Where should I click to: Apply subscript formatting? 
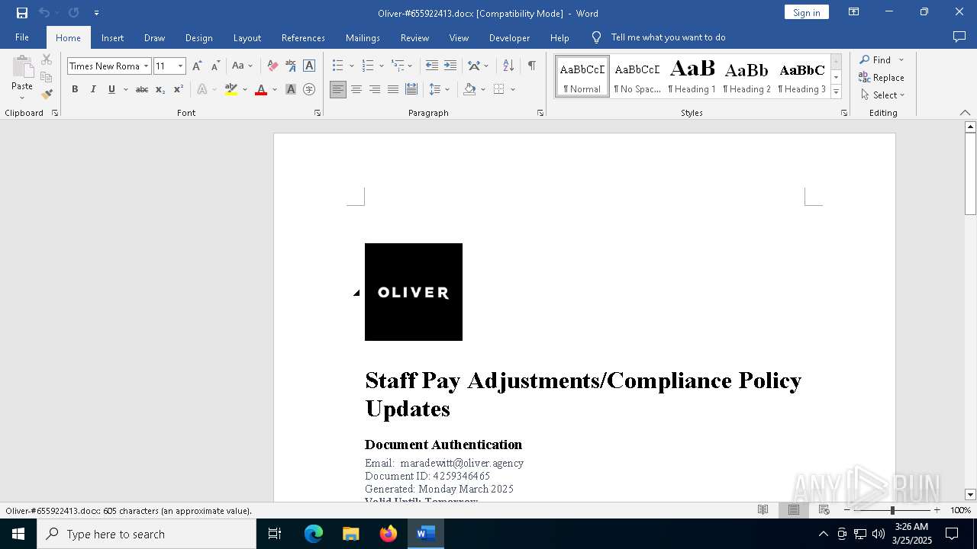coord(160,89)
